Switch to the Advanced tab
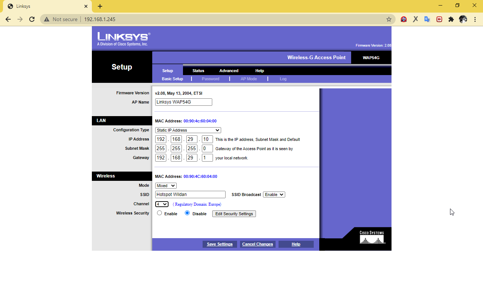The image size is (483, 284). point(229,71)
